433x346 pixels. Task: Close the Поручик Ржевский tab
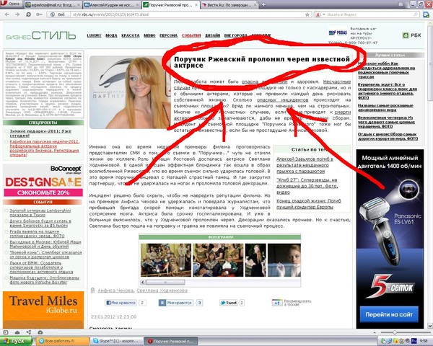196,5
